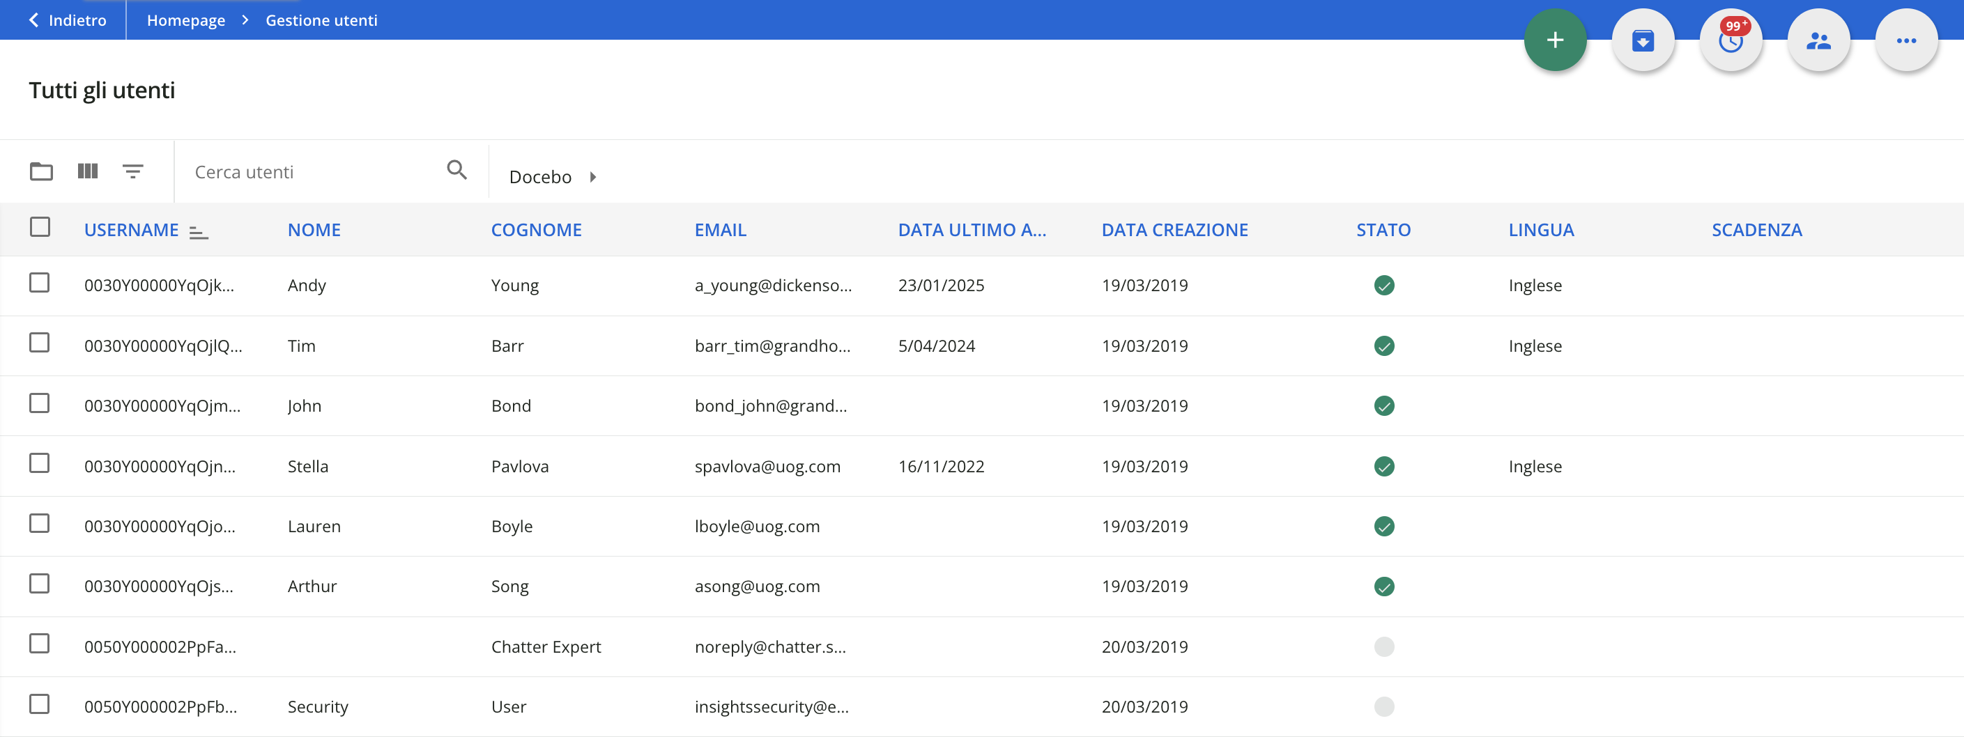This screenshot has width=1964, height=737.
Task: Sort by DATA ULTIMO A... column header
Action: [972, 230]
